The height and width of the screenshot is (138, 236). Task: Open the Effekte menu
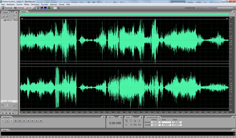coord(26,4)
